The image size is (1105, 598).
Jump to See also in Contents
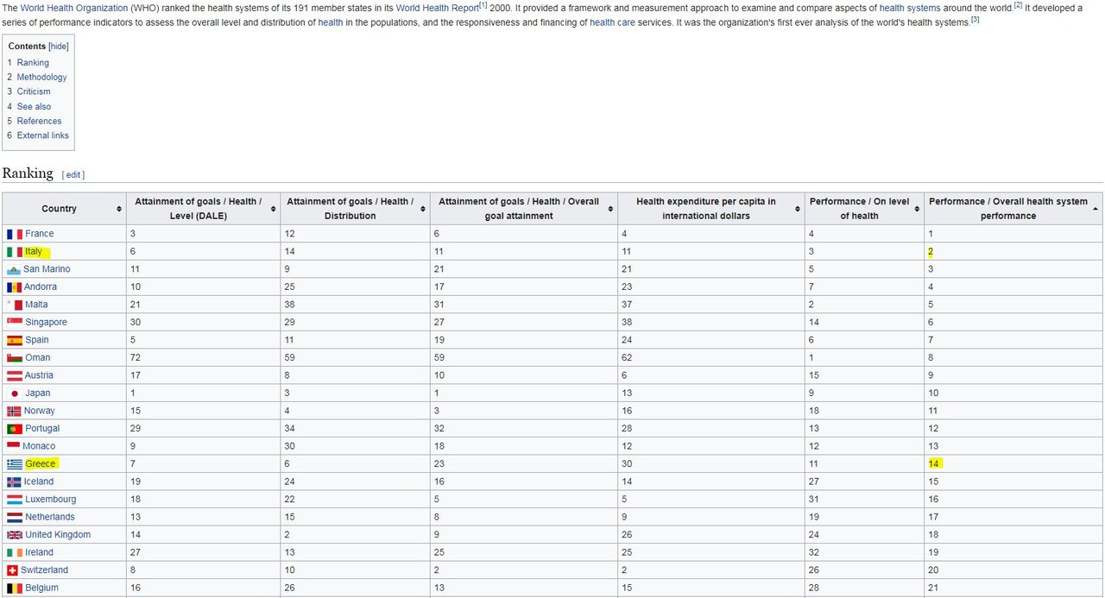click(34, 107)
